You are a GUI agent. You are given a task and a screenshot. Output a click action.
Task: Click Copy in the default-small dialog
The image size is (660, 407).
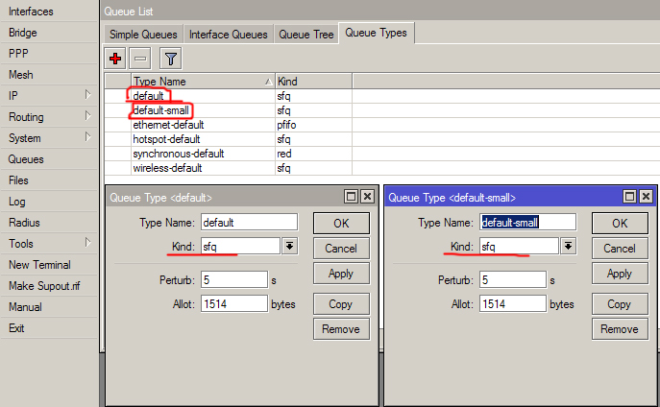(x=620, y=304)
